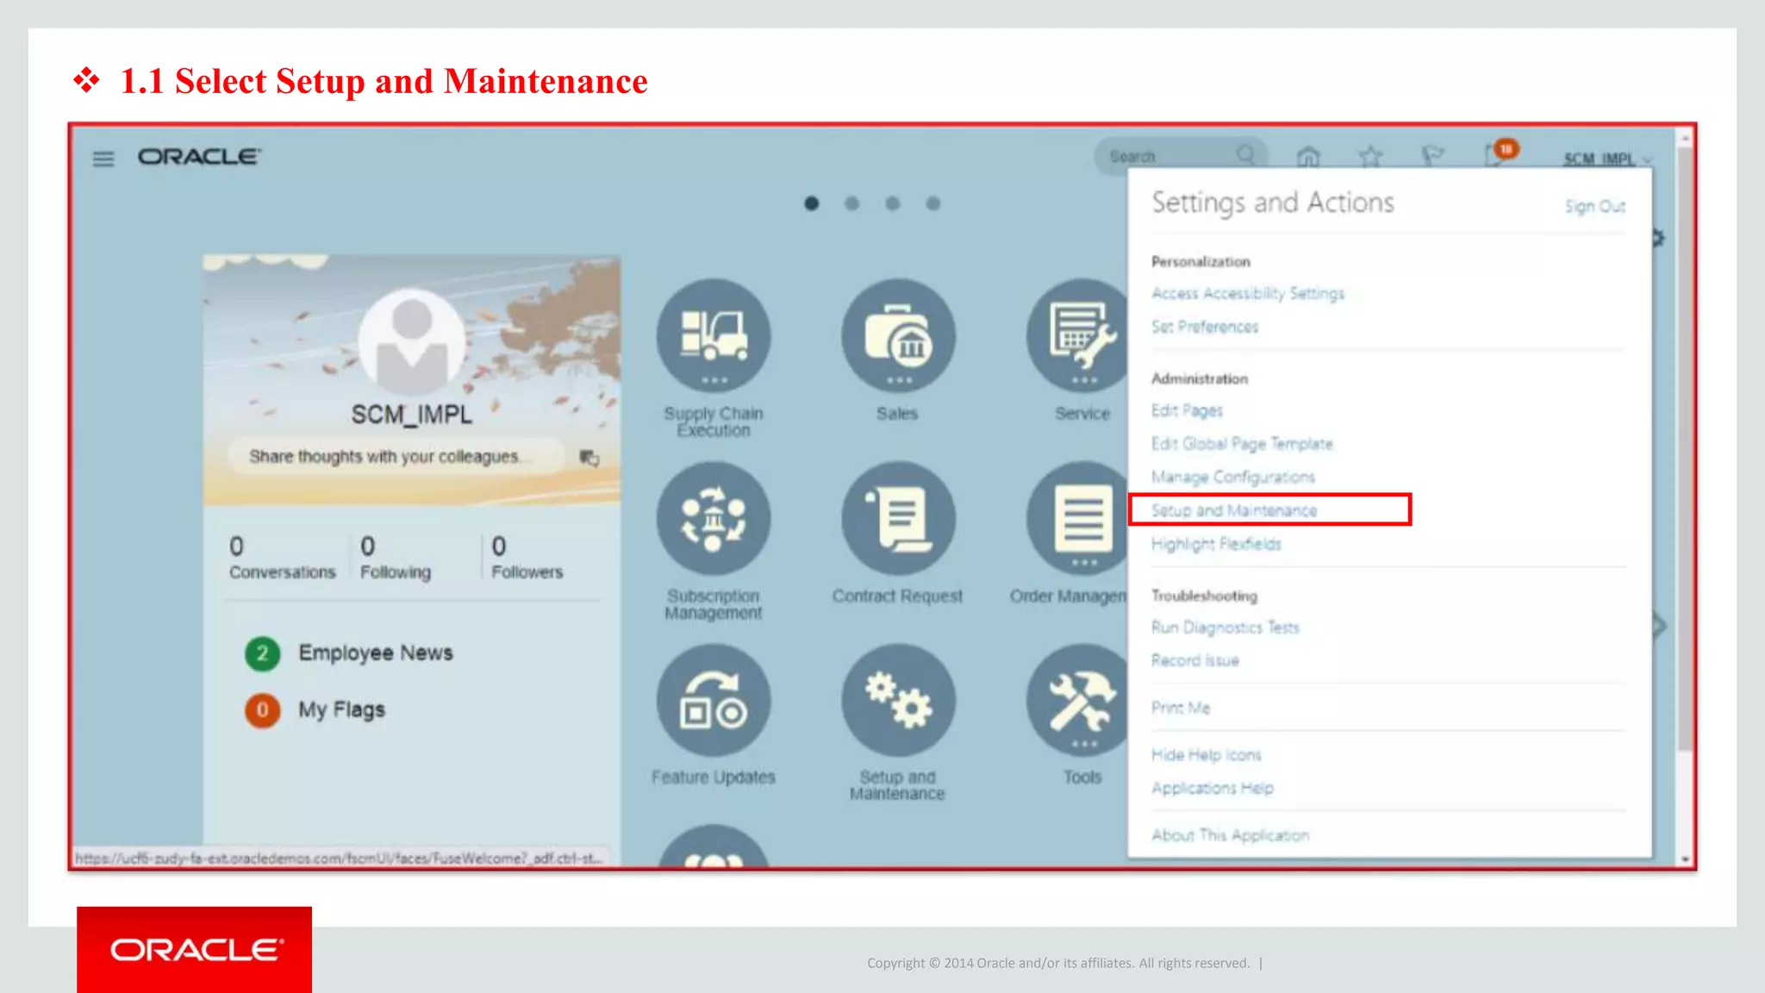Open the Watchlist flag icon
The height and width of the screenshot is (993, 1765).
click(1431, 156)
